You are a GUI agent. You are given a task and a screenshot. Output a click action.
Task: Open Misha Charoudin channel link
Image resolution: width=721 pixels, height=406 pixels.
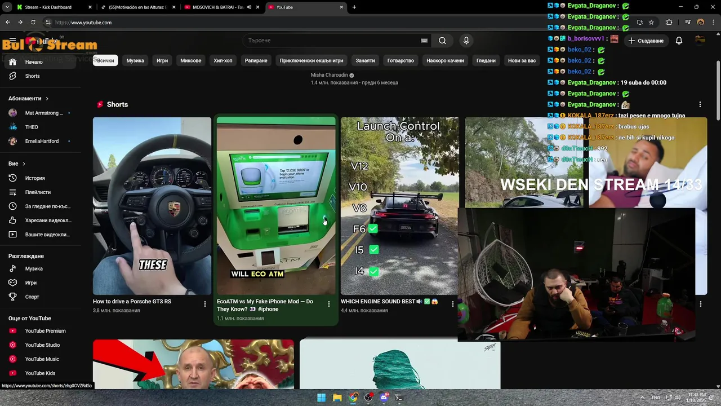point(329,75)
